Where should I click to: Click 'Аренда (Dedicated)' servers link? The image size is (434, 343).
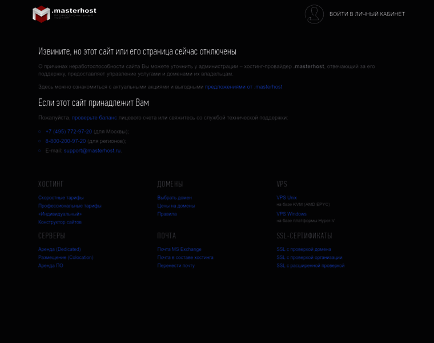(59, 249)
